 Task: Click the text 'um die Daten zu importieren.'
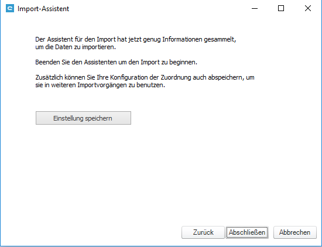point(76,47)
